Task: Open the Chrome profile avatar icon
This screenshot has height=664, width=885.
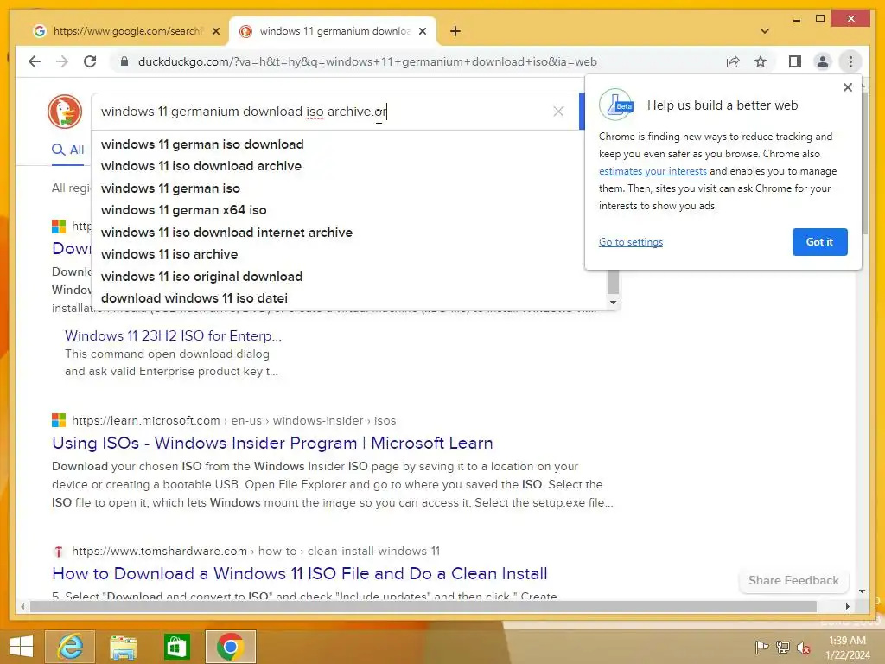Action: [x=823, y=61]
